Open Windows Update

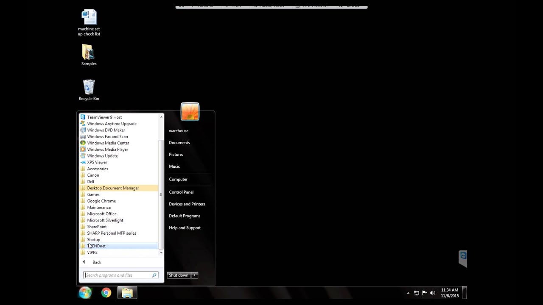(x=119, y=156)
